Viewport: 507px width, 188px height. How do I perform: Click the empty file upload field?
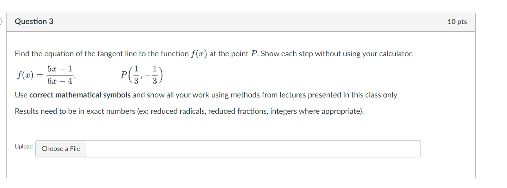253,149
